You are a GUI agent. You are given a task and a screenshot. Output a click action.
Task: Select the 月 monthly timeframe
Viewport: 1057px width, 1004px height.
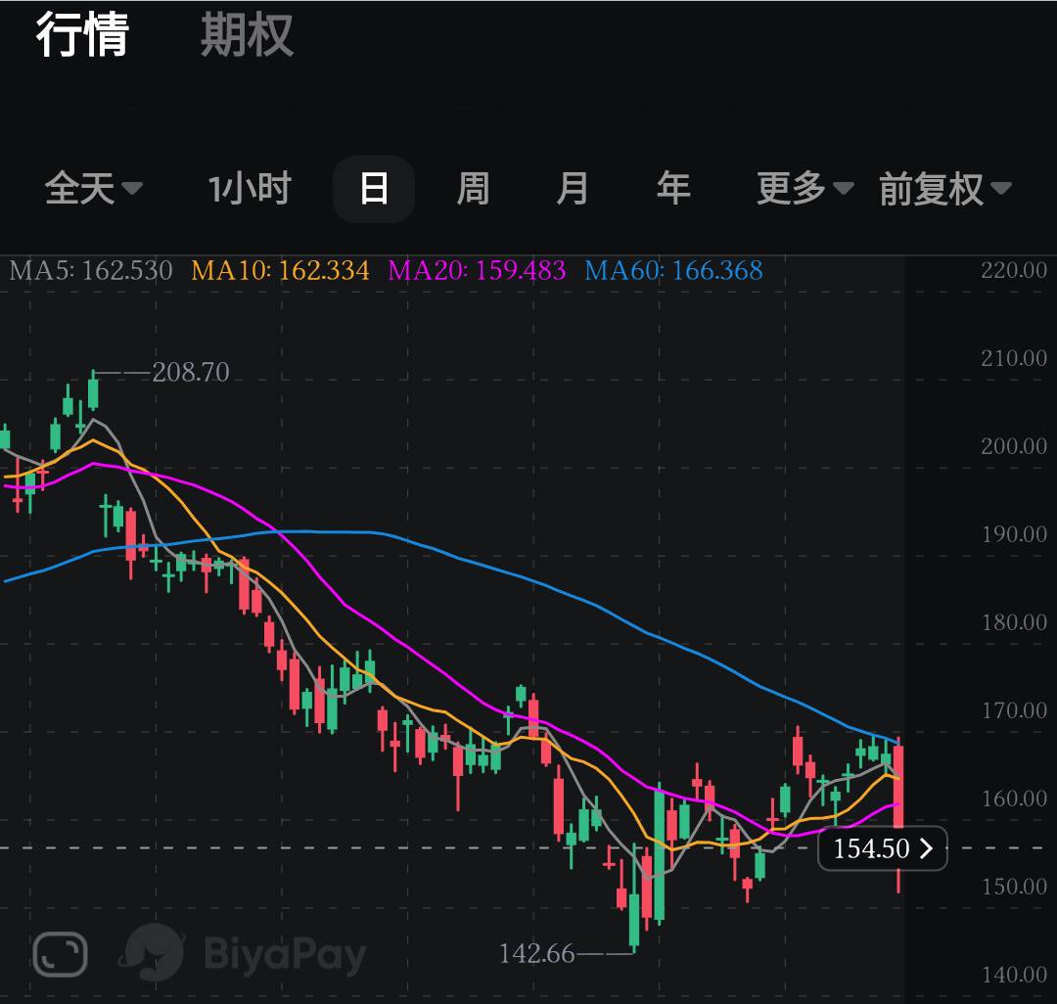pos(573,188)
